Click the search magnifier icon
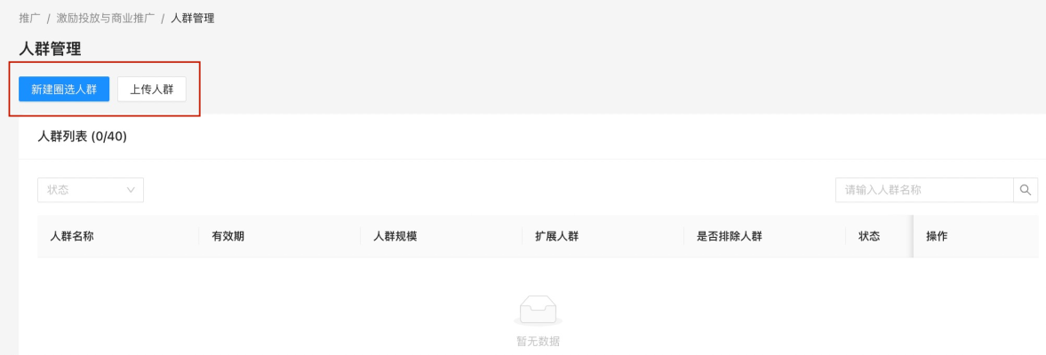The image size is (1046, 355). click(1026, 190)
